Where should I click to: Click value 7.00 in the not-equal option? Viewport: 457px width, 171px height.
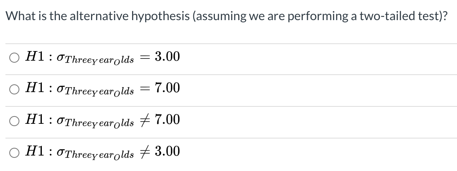click(167, 120)
